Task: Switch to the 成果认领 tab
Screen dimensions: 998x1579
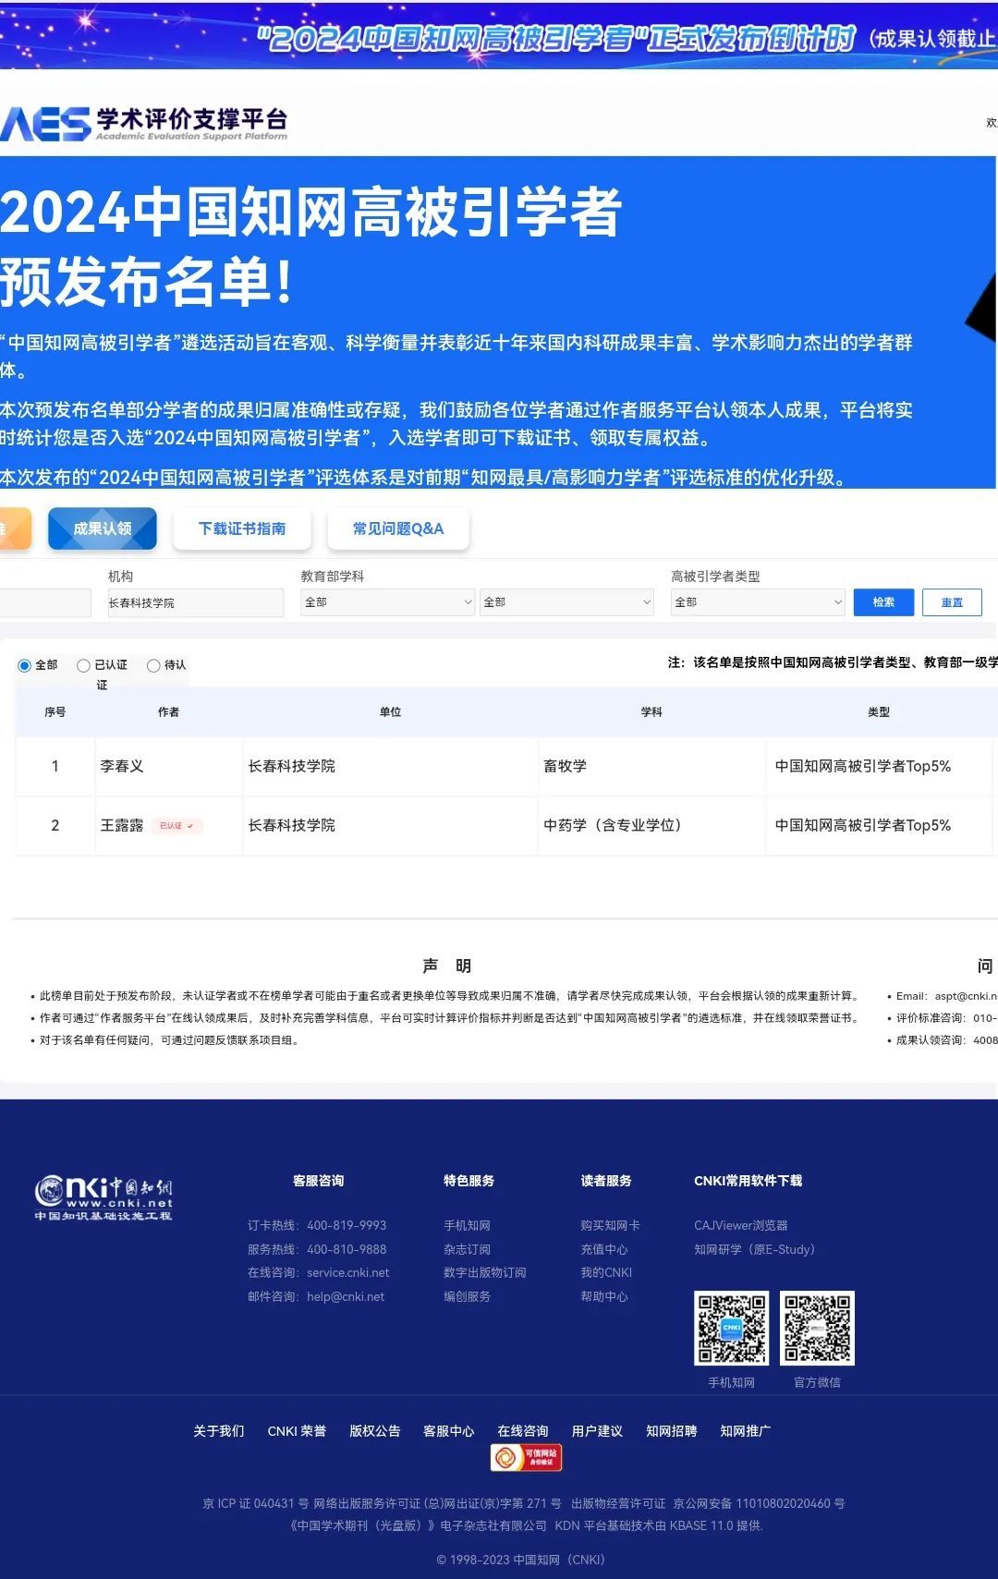Action: [x=103, y=528]
